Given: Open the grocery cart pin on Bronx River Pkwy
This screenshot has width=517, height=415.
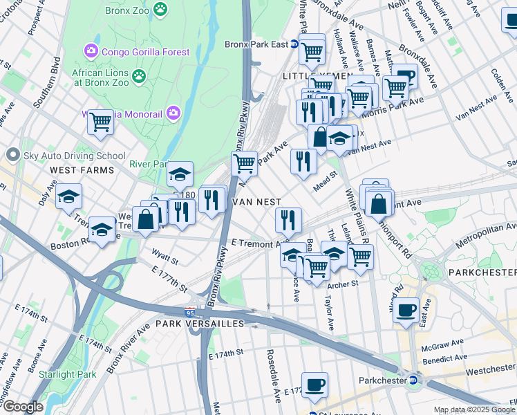Looking at the screenshot, I should 244,166.
